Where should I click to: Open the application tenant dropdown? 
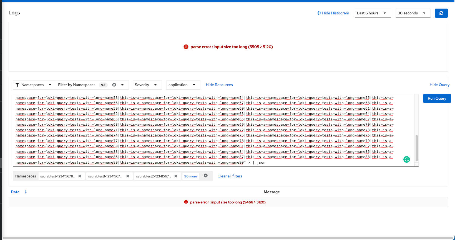(183, 85)
